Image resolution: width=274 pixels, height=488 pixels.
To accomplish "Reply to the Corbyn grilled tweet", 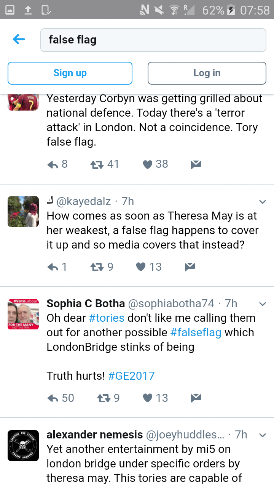I will (53, 164).
